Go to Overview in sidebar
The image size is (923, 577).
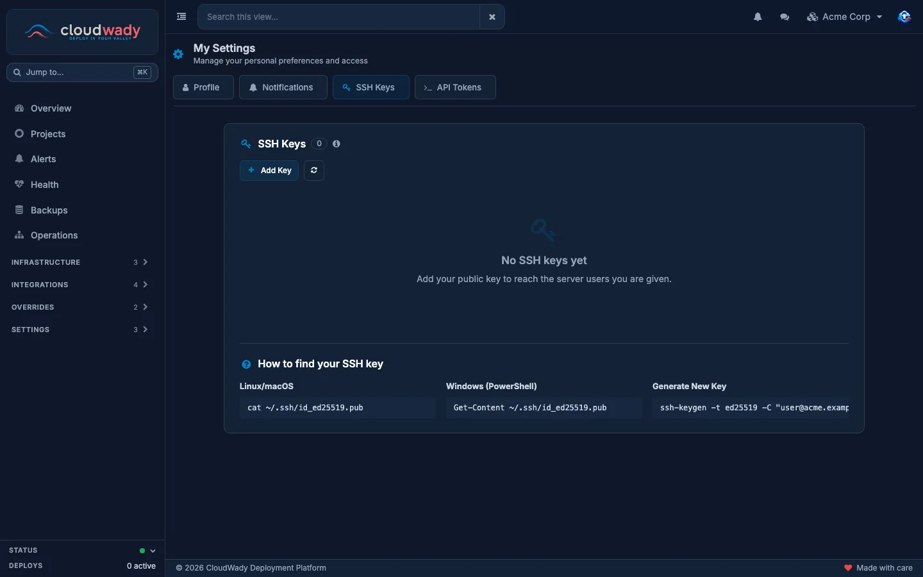coord(82,108)
